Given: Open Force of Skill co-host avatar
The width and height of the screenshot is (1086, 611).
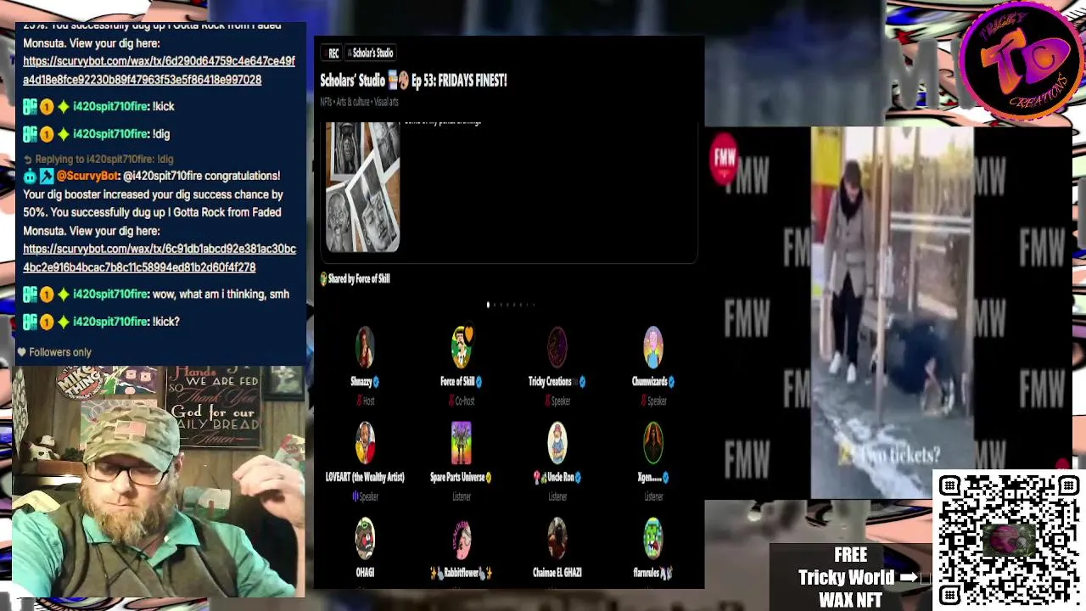Looking at the screenshot, I should 461,348.
